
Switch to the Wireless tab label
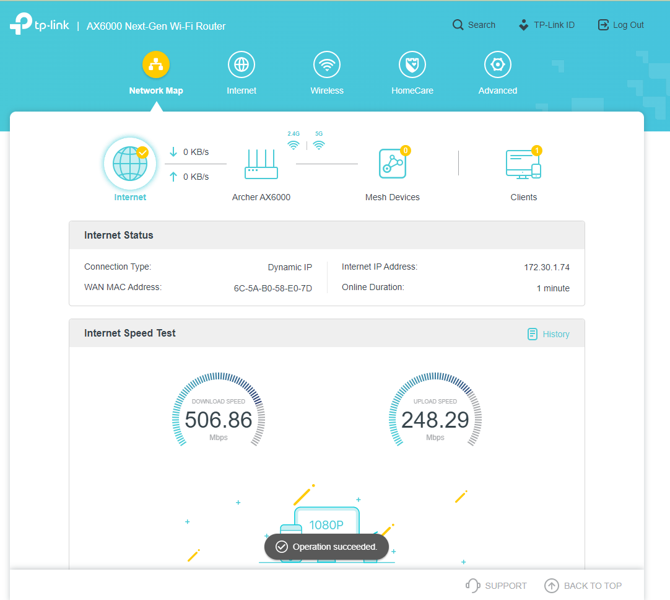click(327, 90)
